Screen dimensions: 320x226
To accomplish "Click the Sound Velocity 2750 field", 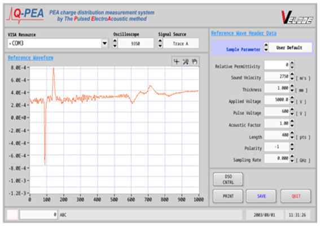I will 277,76.
